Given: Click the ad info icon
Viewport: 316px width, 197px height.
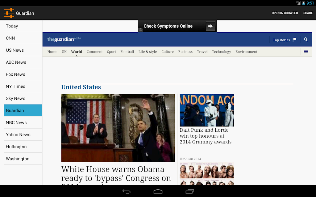Looking at the screenshot, I should [x=140, y=30].
